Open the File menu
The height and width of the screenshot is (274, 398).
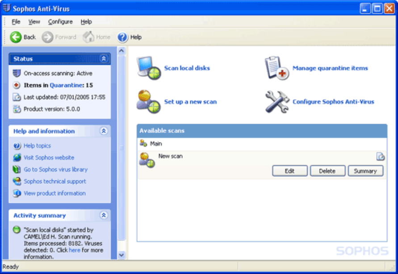coord(16,22)
